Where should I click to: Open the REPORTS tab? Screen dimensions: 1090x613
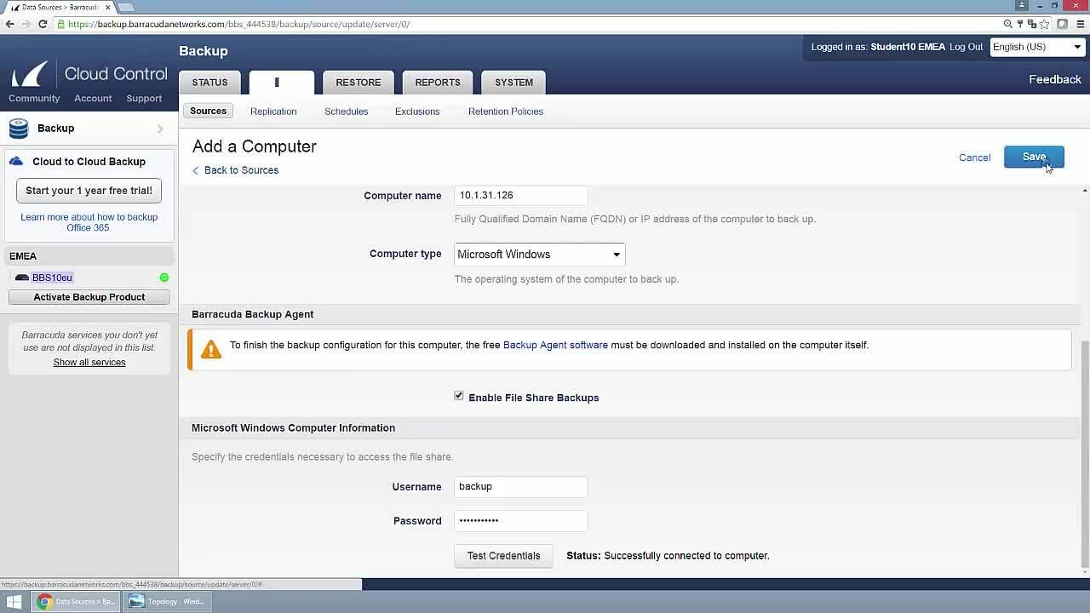point(438,83)
